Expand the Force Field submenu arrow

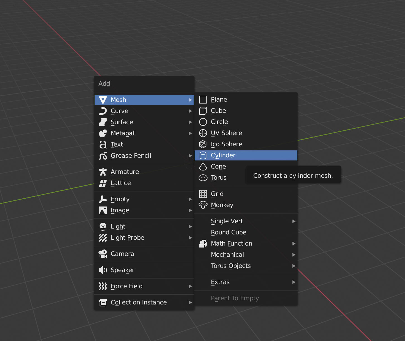pos(190,286)
